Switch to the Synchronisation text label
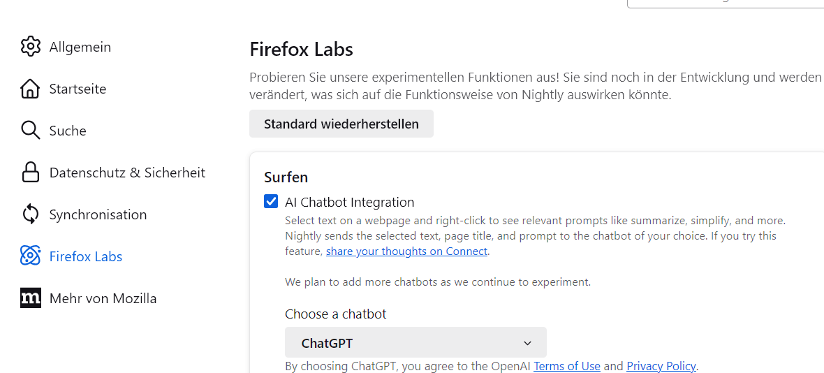The image size is (824, 373). 98,214
